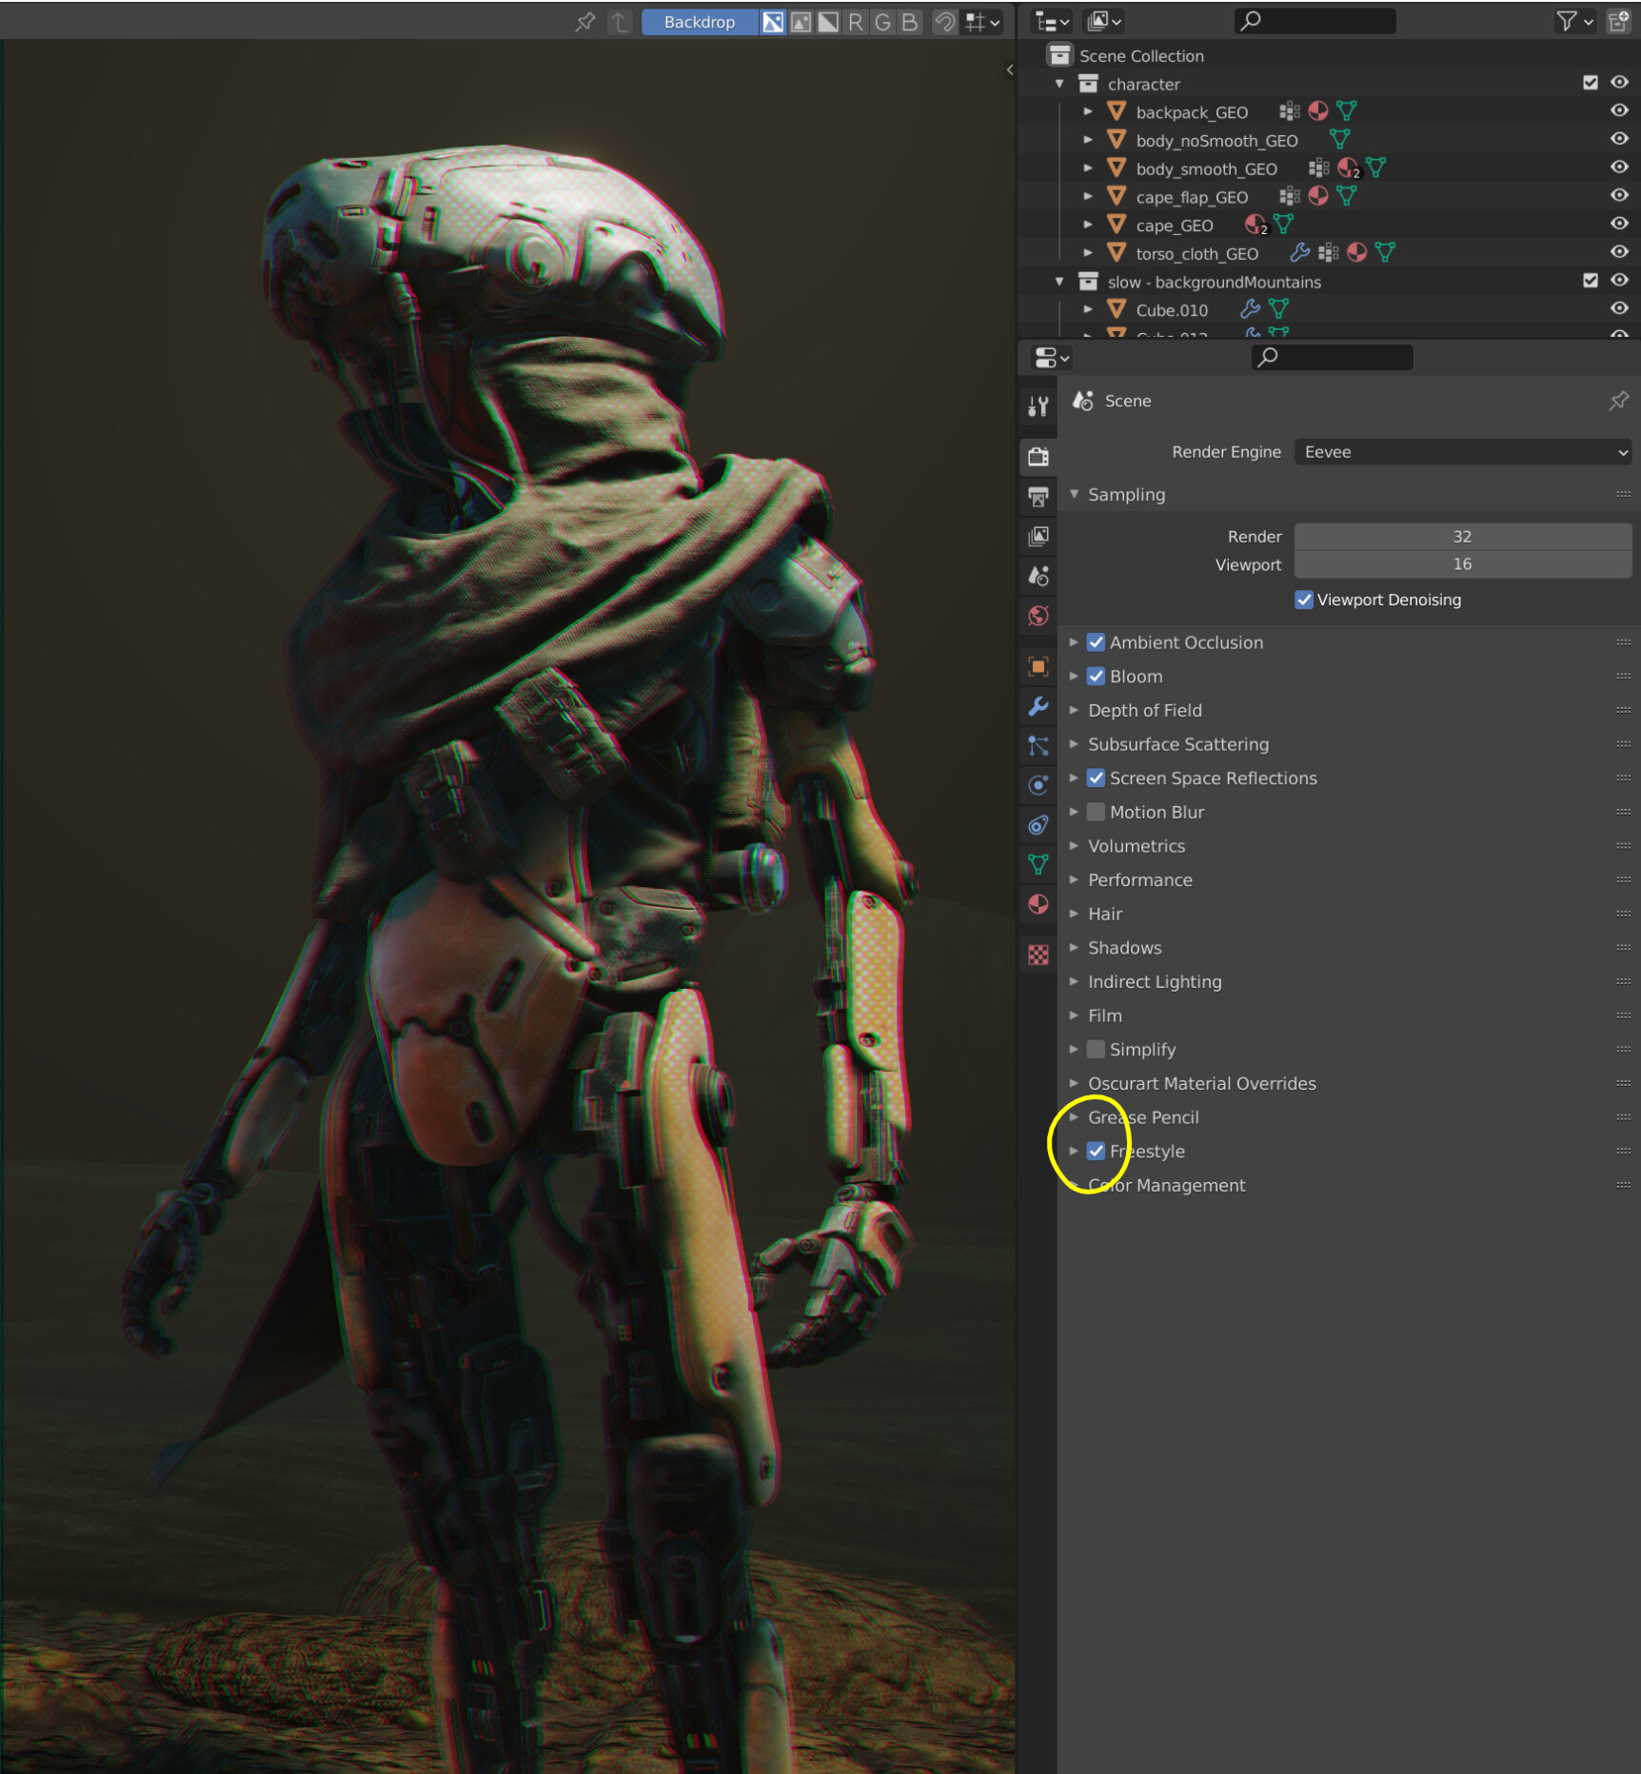Open the Render Engine dropdown
1641x1774 pixels.
[x=1462, y=452]
